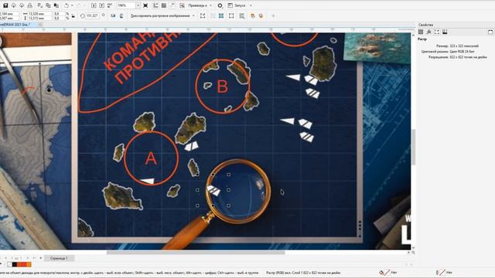Select the Страница 1 page tab
495x278 pixels.
[x=59, y=258]
